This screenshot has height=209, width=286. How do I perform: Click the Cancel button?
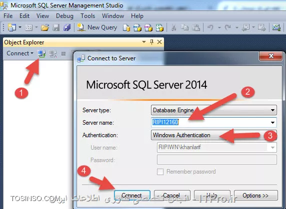[172, 196]
